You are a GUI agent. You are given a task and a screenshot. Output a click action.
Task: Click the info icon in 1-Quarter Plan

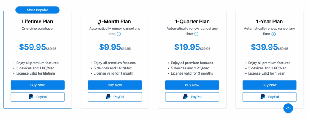click(196, 34)
